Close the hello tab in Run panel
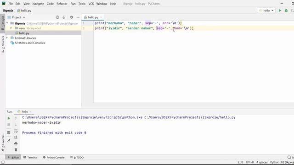The width and height of the screenshot is (294, 165). point(31,111)
